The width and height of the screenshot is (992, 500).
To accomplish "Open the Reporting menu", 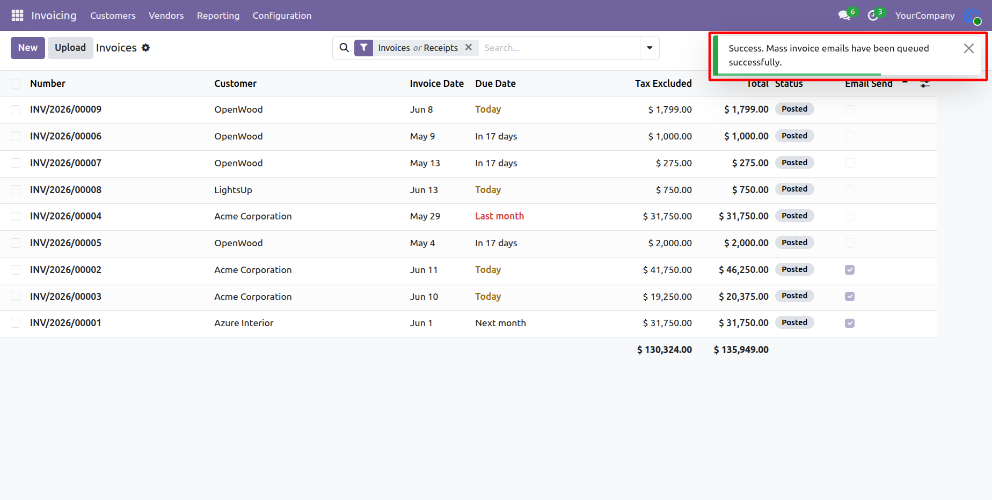I will 218,16.
